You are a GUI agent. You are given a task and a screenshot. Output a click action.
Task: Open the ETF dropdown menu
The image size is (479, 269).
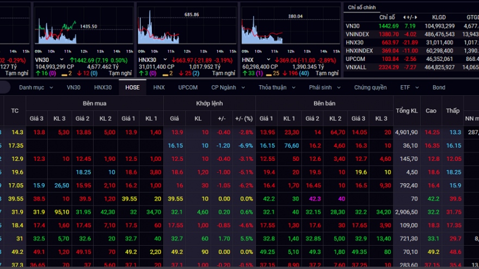(408, 87)
